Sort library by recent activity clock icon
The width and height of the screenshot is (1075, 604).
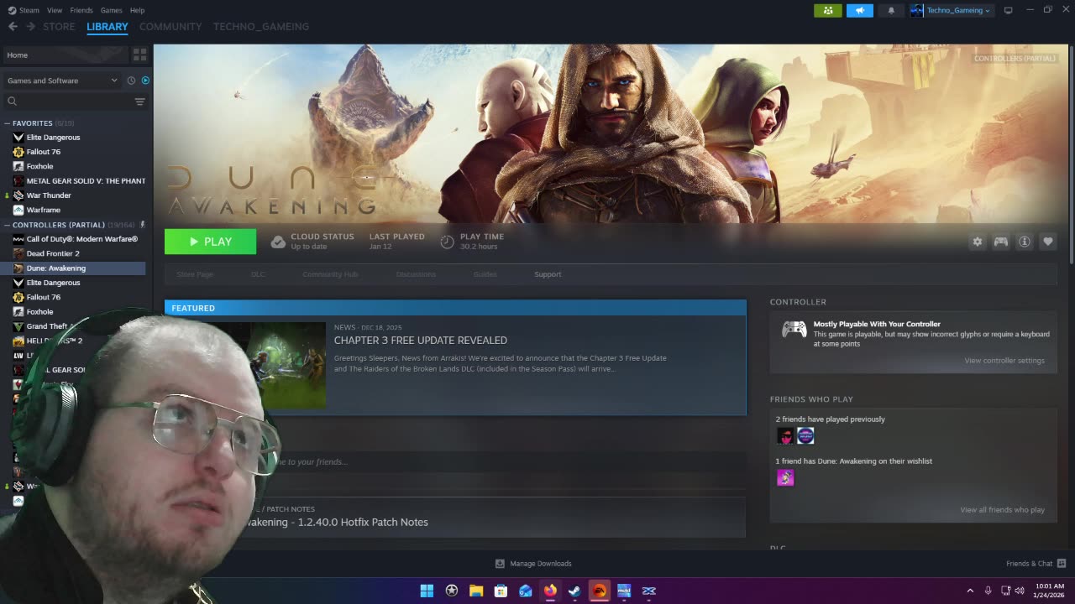point(131,81)
